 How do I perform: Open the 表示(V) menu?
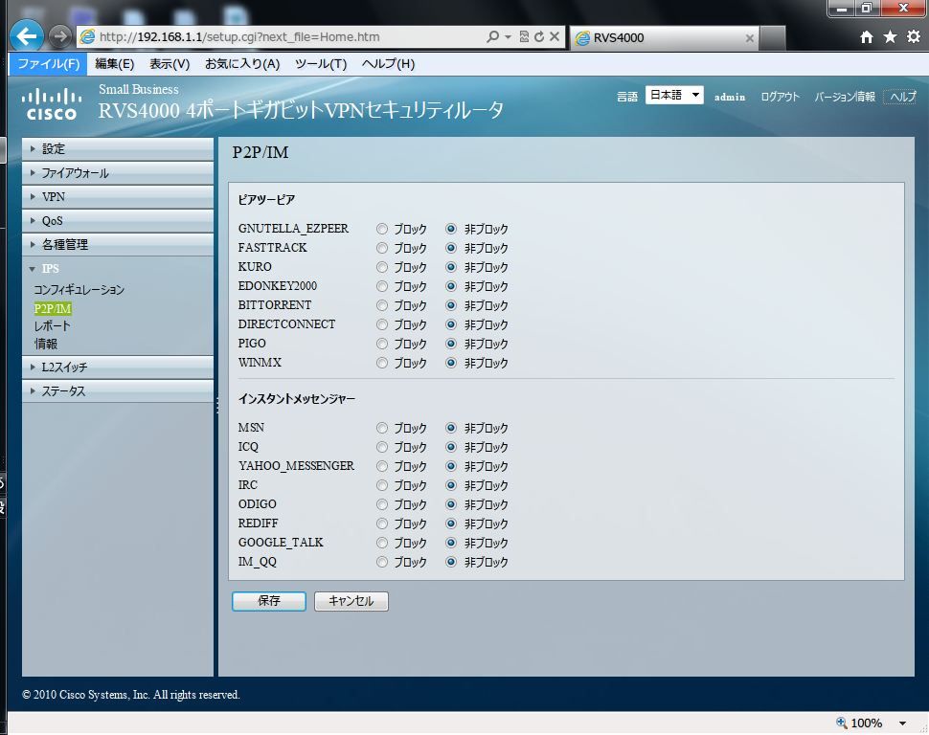[x=170, y=64]
